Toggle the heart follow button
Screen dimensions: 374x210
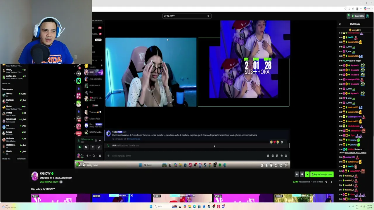[302, 174]
